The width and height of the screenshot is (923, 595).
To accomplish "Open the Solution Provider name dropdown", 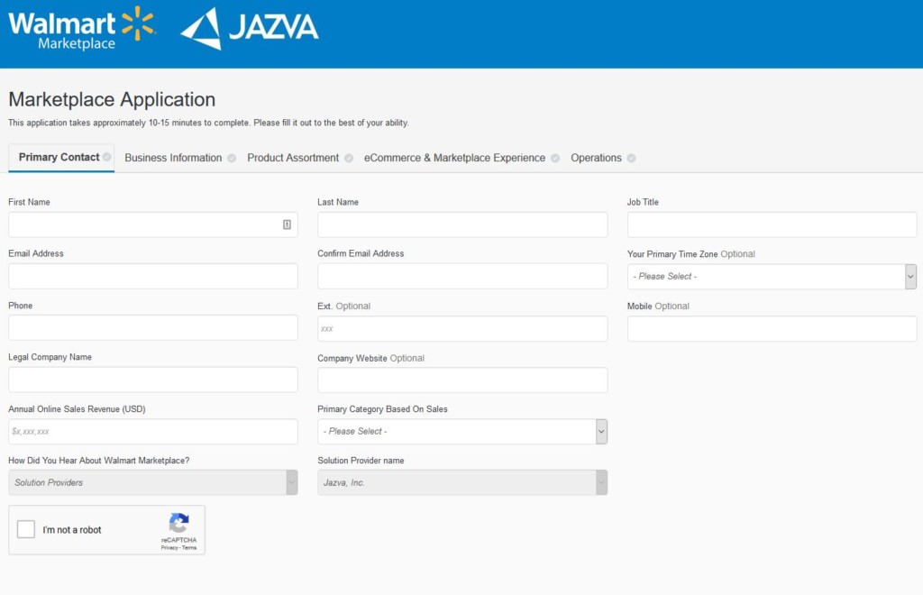I will click(462, 482).
